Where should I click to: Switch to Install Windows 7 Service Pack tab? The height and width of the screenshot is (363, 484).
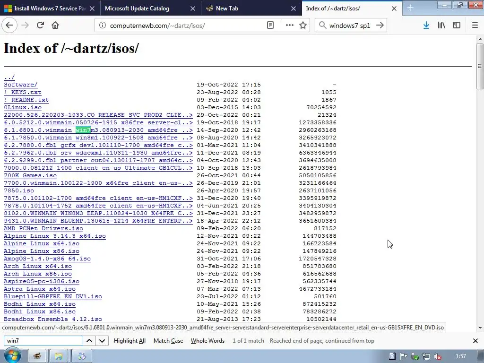tap(50, 9)
